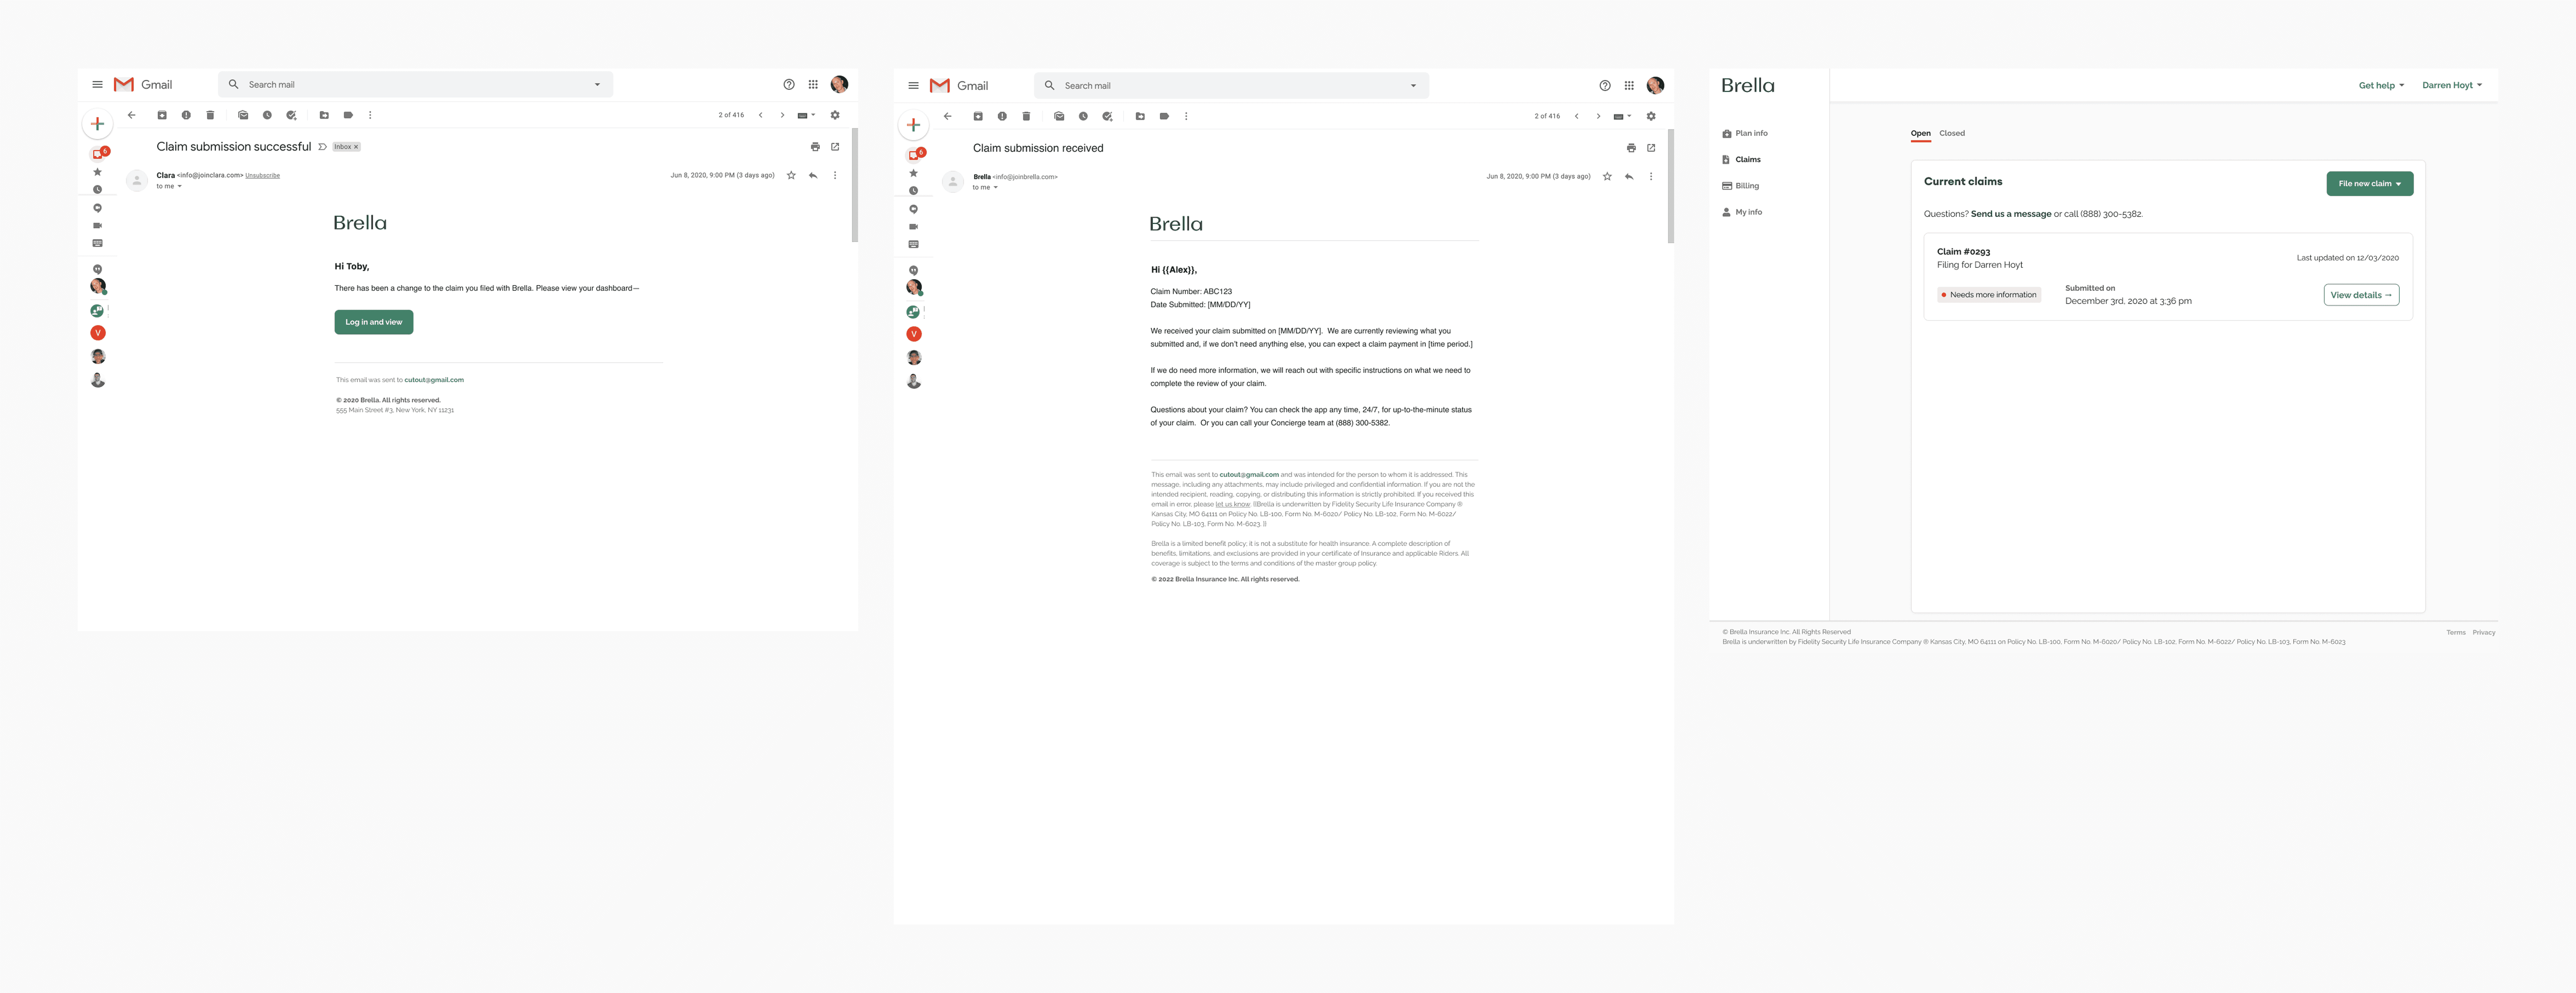Click snooze clock in 'Claim submission received' email toolbar

pos(1083,116)
